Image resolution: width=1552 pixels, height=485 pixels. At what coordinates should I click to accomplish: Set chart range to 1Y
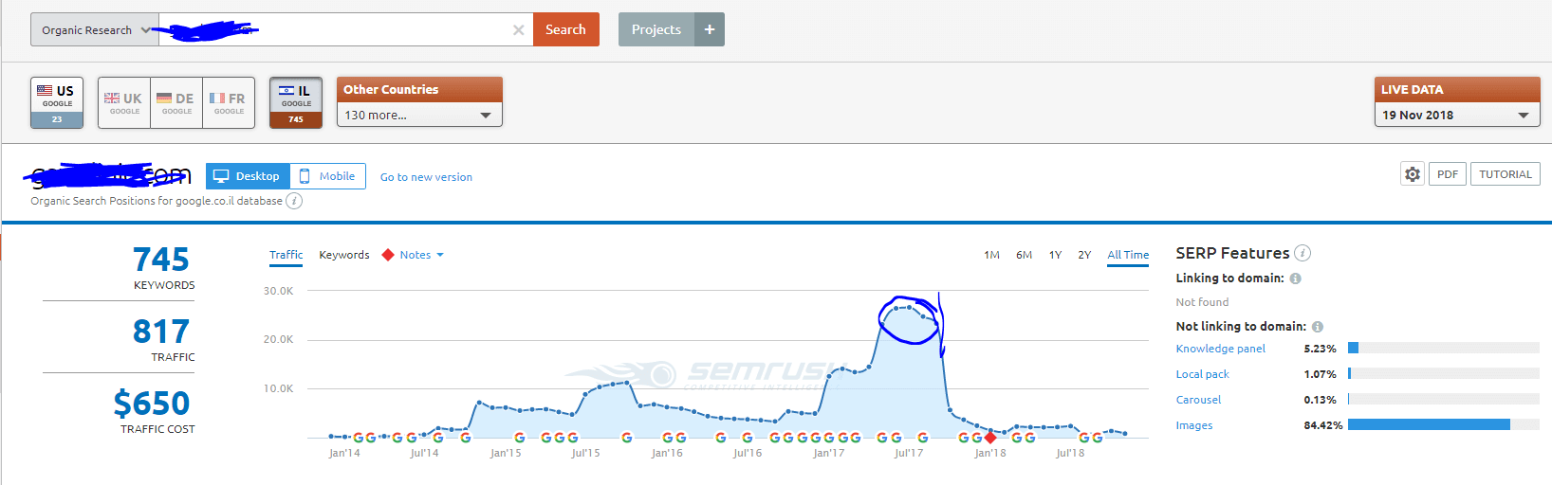click(x=1055, y=255)
